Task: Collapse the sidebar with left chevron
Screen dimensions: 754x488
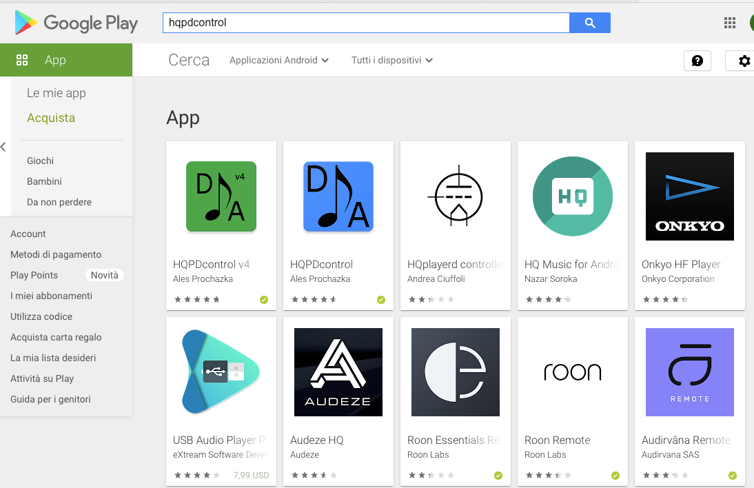Action: coord(3,147)
